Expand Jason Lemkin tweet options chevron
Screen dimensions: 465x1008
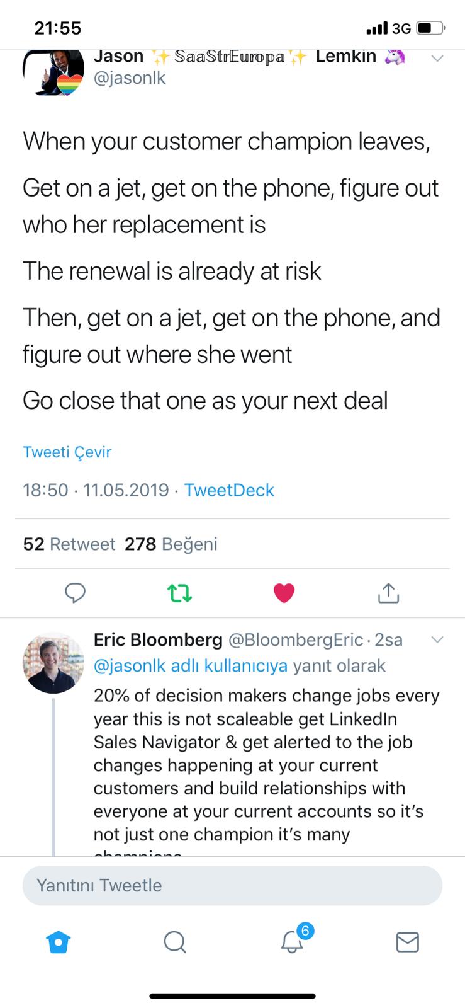(436, 58)
